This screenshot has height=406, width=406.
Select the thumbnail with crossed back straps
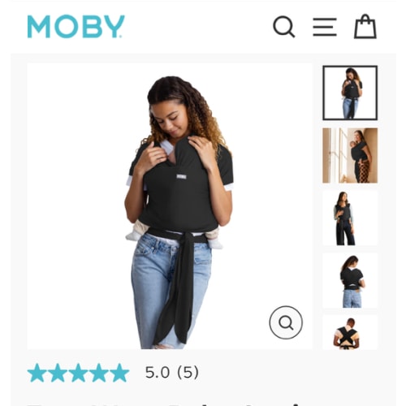click(x=350, y=332)
